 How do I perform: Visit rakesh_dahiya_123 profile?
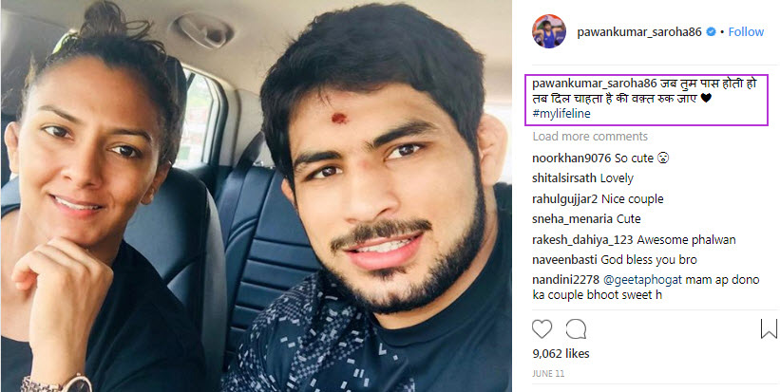pos(582,240)
